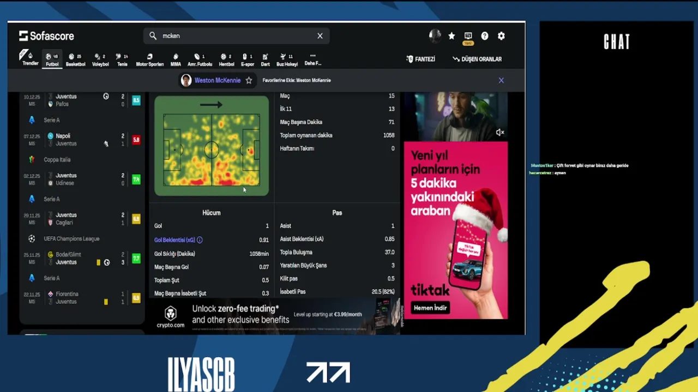Select the goal ball icon in Pafos match
Image resolution: width=698 pixels, height=392 pixels.
pyautogui.click(x=106, y=96)
